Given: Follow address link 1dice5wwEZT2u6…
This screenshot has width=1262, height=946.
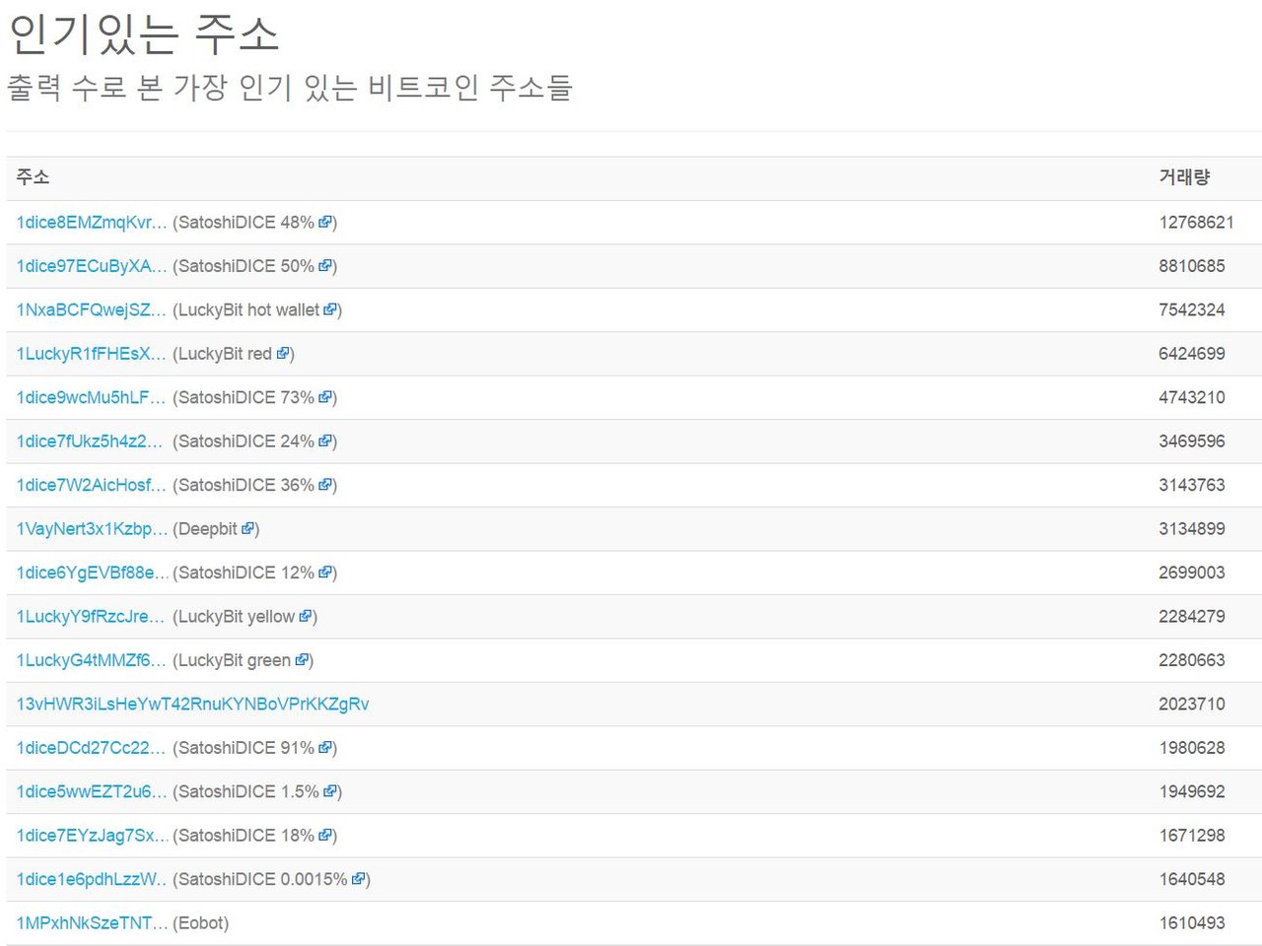Looking at the screenshot, I should coord(92,792).
